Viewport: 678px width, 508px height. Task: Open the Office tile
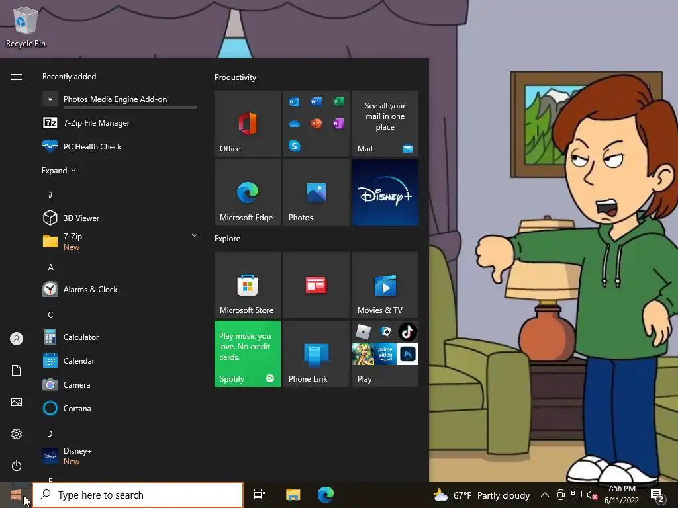[248, 124]
